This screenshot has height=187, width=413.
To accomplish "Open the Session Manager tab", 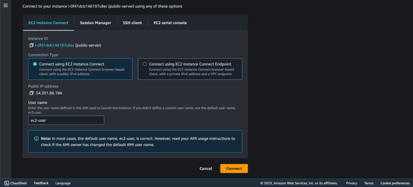I will (x=95, y=23).
